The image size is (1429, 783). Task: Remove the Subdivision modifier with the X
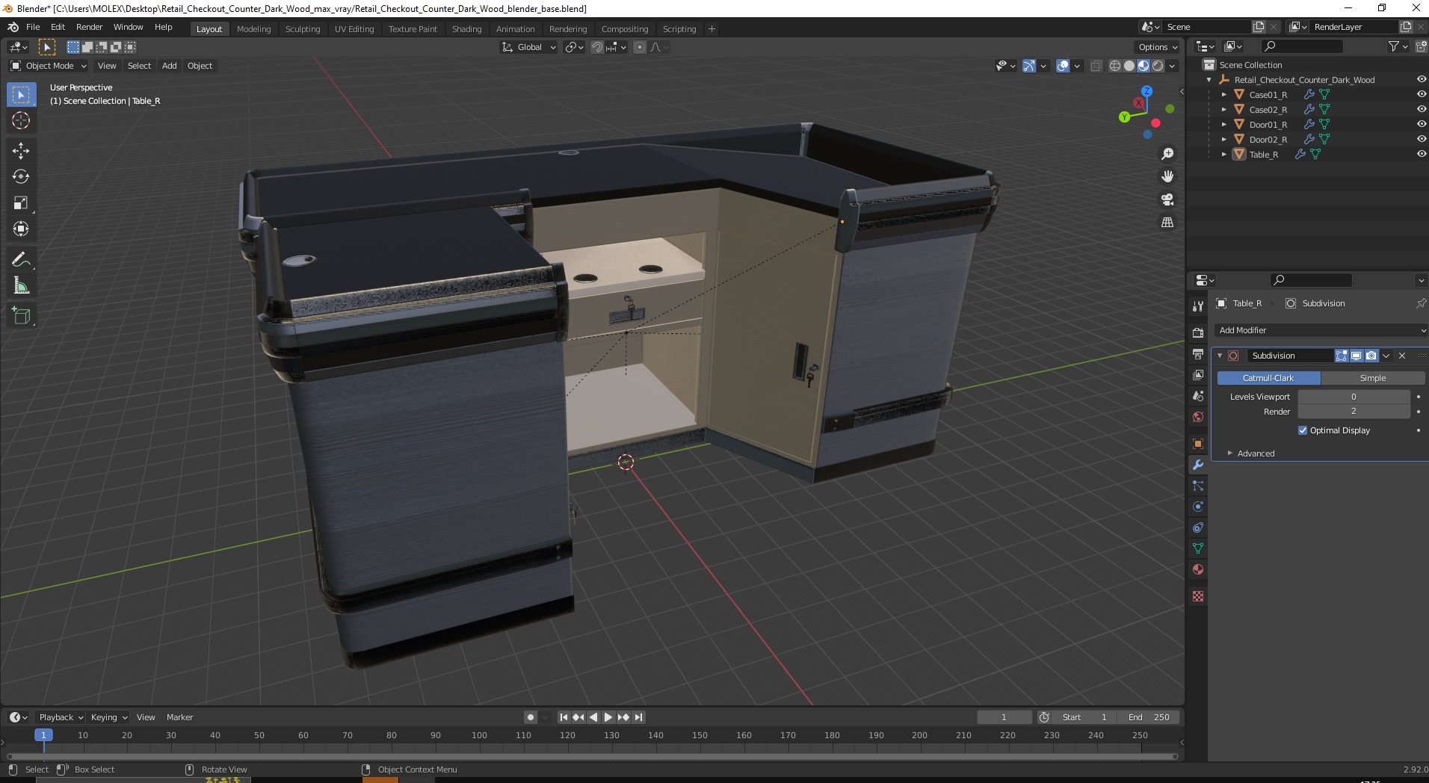click(x=1402, y=356)
